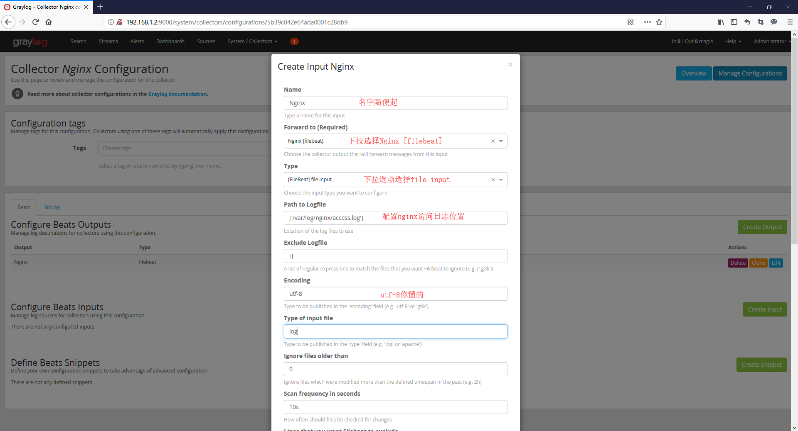This screenshot has height=431, width=798.
Task: Clone the Nginx filebeat output
Action: (759, 263)
